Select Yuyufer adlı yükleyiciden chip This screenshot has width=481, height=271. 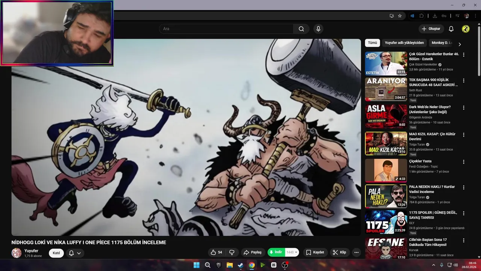404,43
